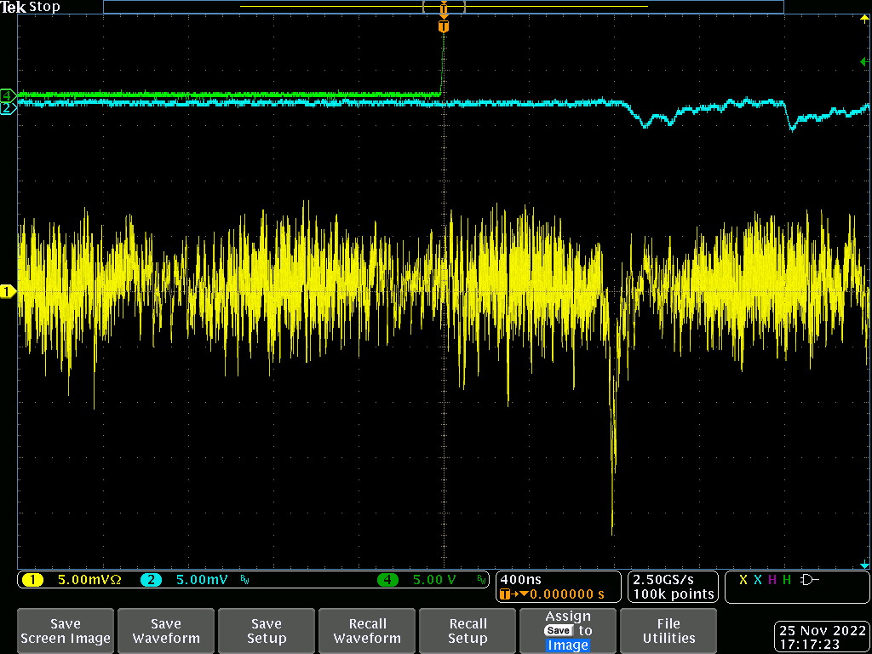Open the 2.50GS/s sample rate readout
This screenshot has height=654, width=872.
tap(673, 586)
